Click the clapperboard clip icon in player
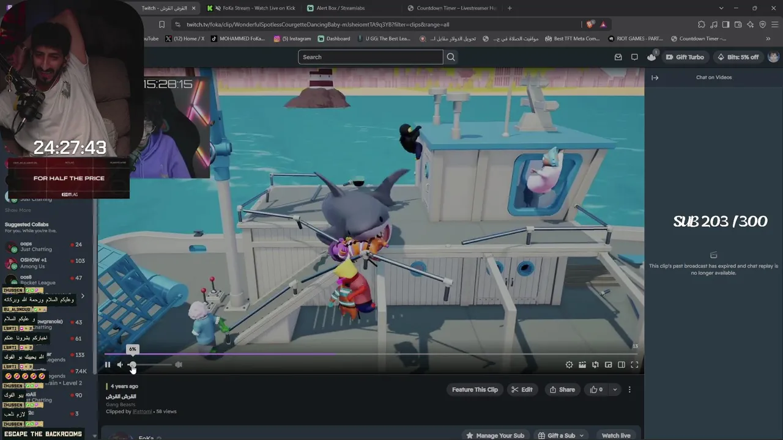This screenshot has width=783, height=440. click(582, 365)
